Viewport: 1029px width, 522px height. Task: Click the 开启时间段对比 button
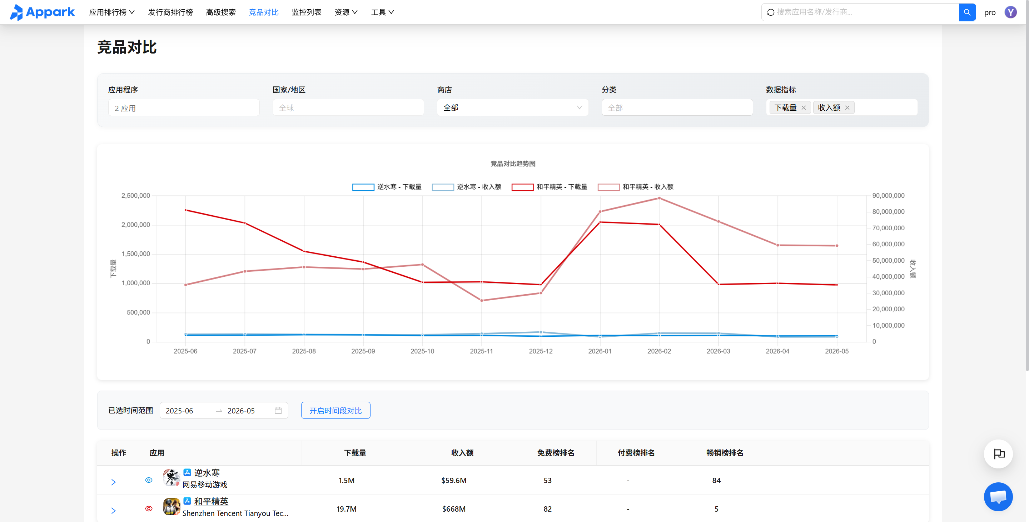pos(335,410)
